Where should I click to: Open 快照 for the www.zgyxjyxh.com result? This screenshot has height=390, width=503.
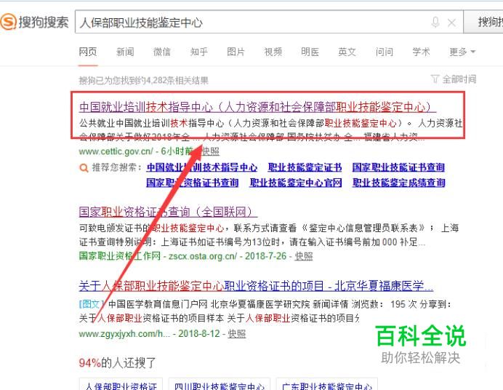pyautogui.click(x=237, y=334)
